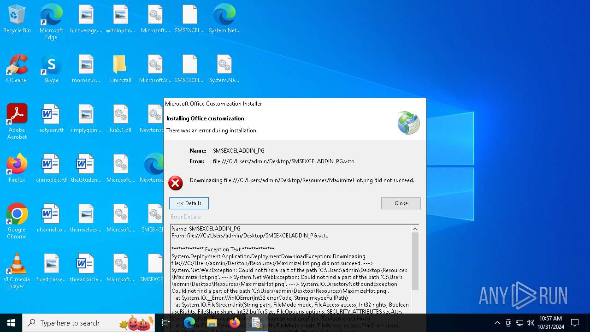The width and height of the screenshot is (590, 332).
Task: Click the Close button in installer dialog
Action: click(401, 203)
